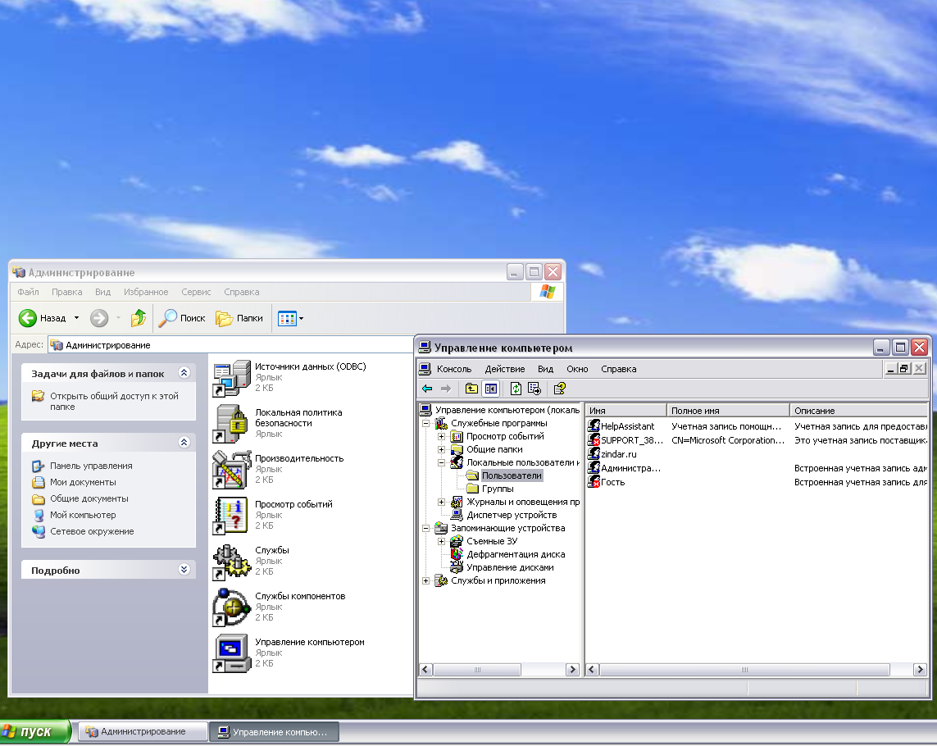Open Сервис menu in Администрирование
Viewport: 937px width, 746px height.
(196, 293)
